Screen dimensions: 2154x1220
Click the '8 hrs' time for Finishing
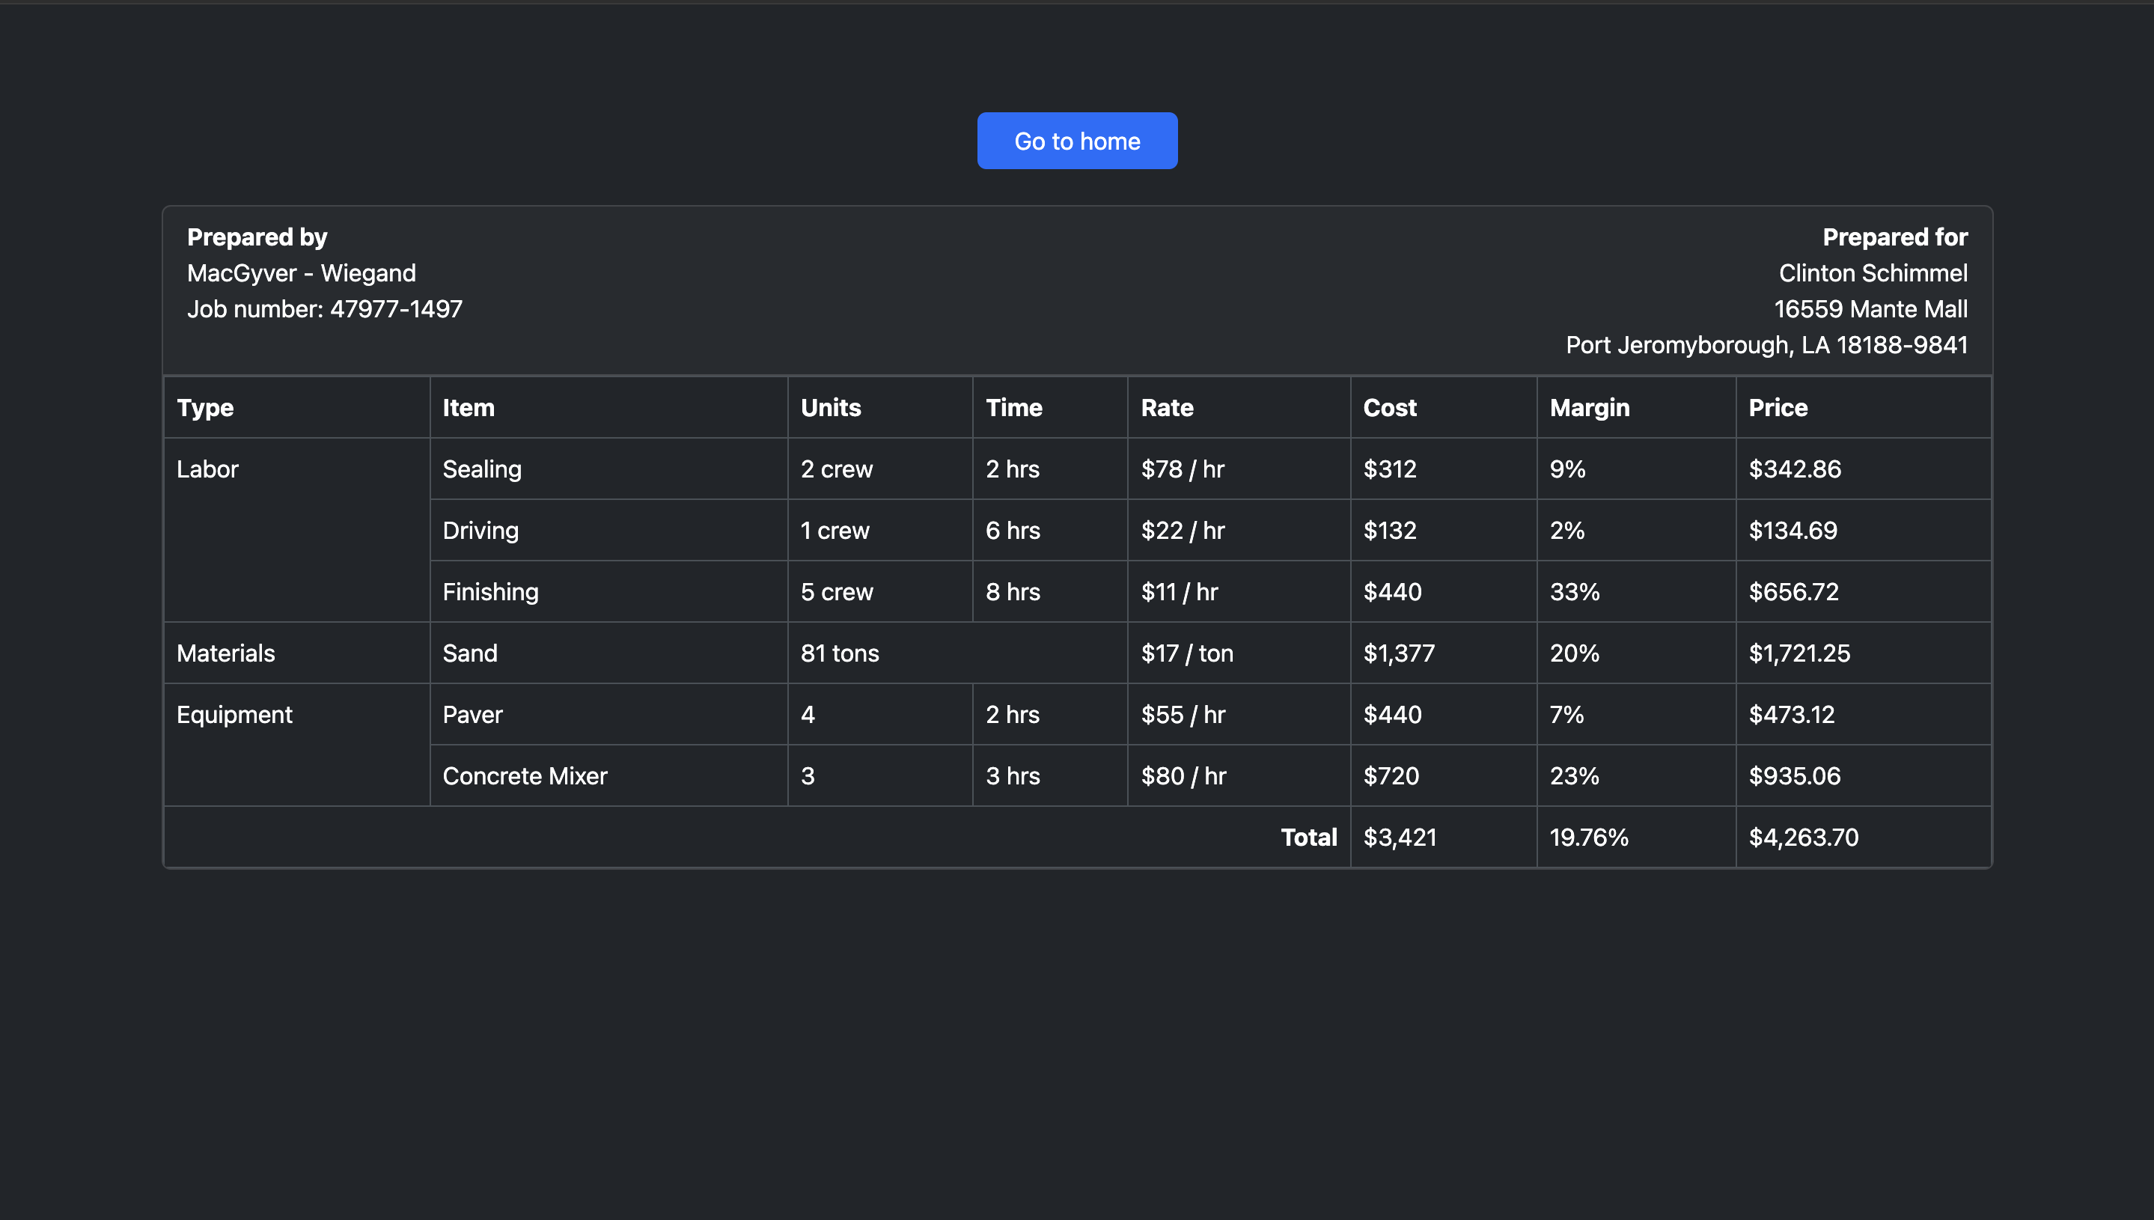[x=1050, y=591]
